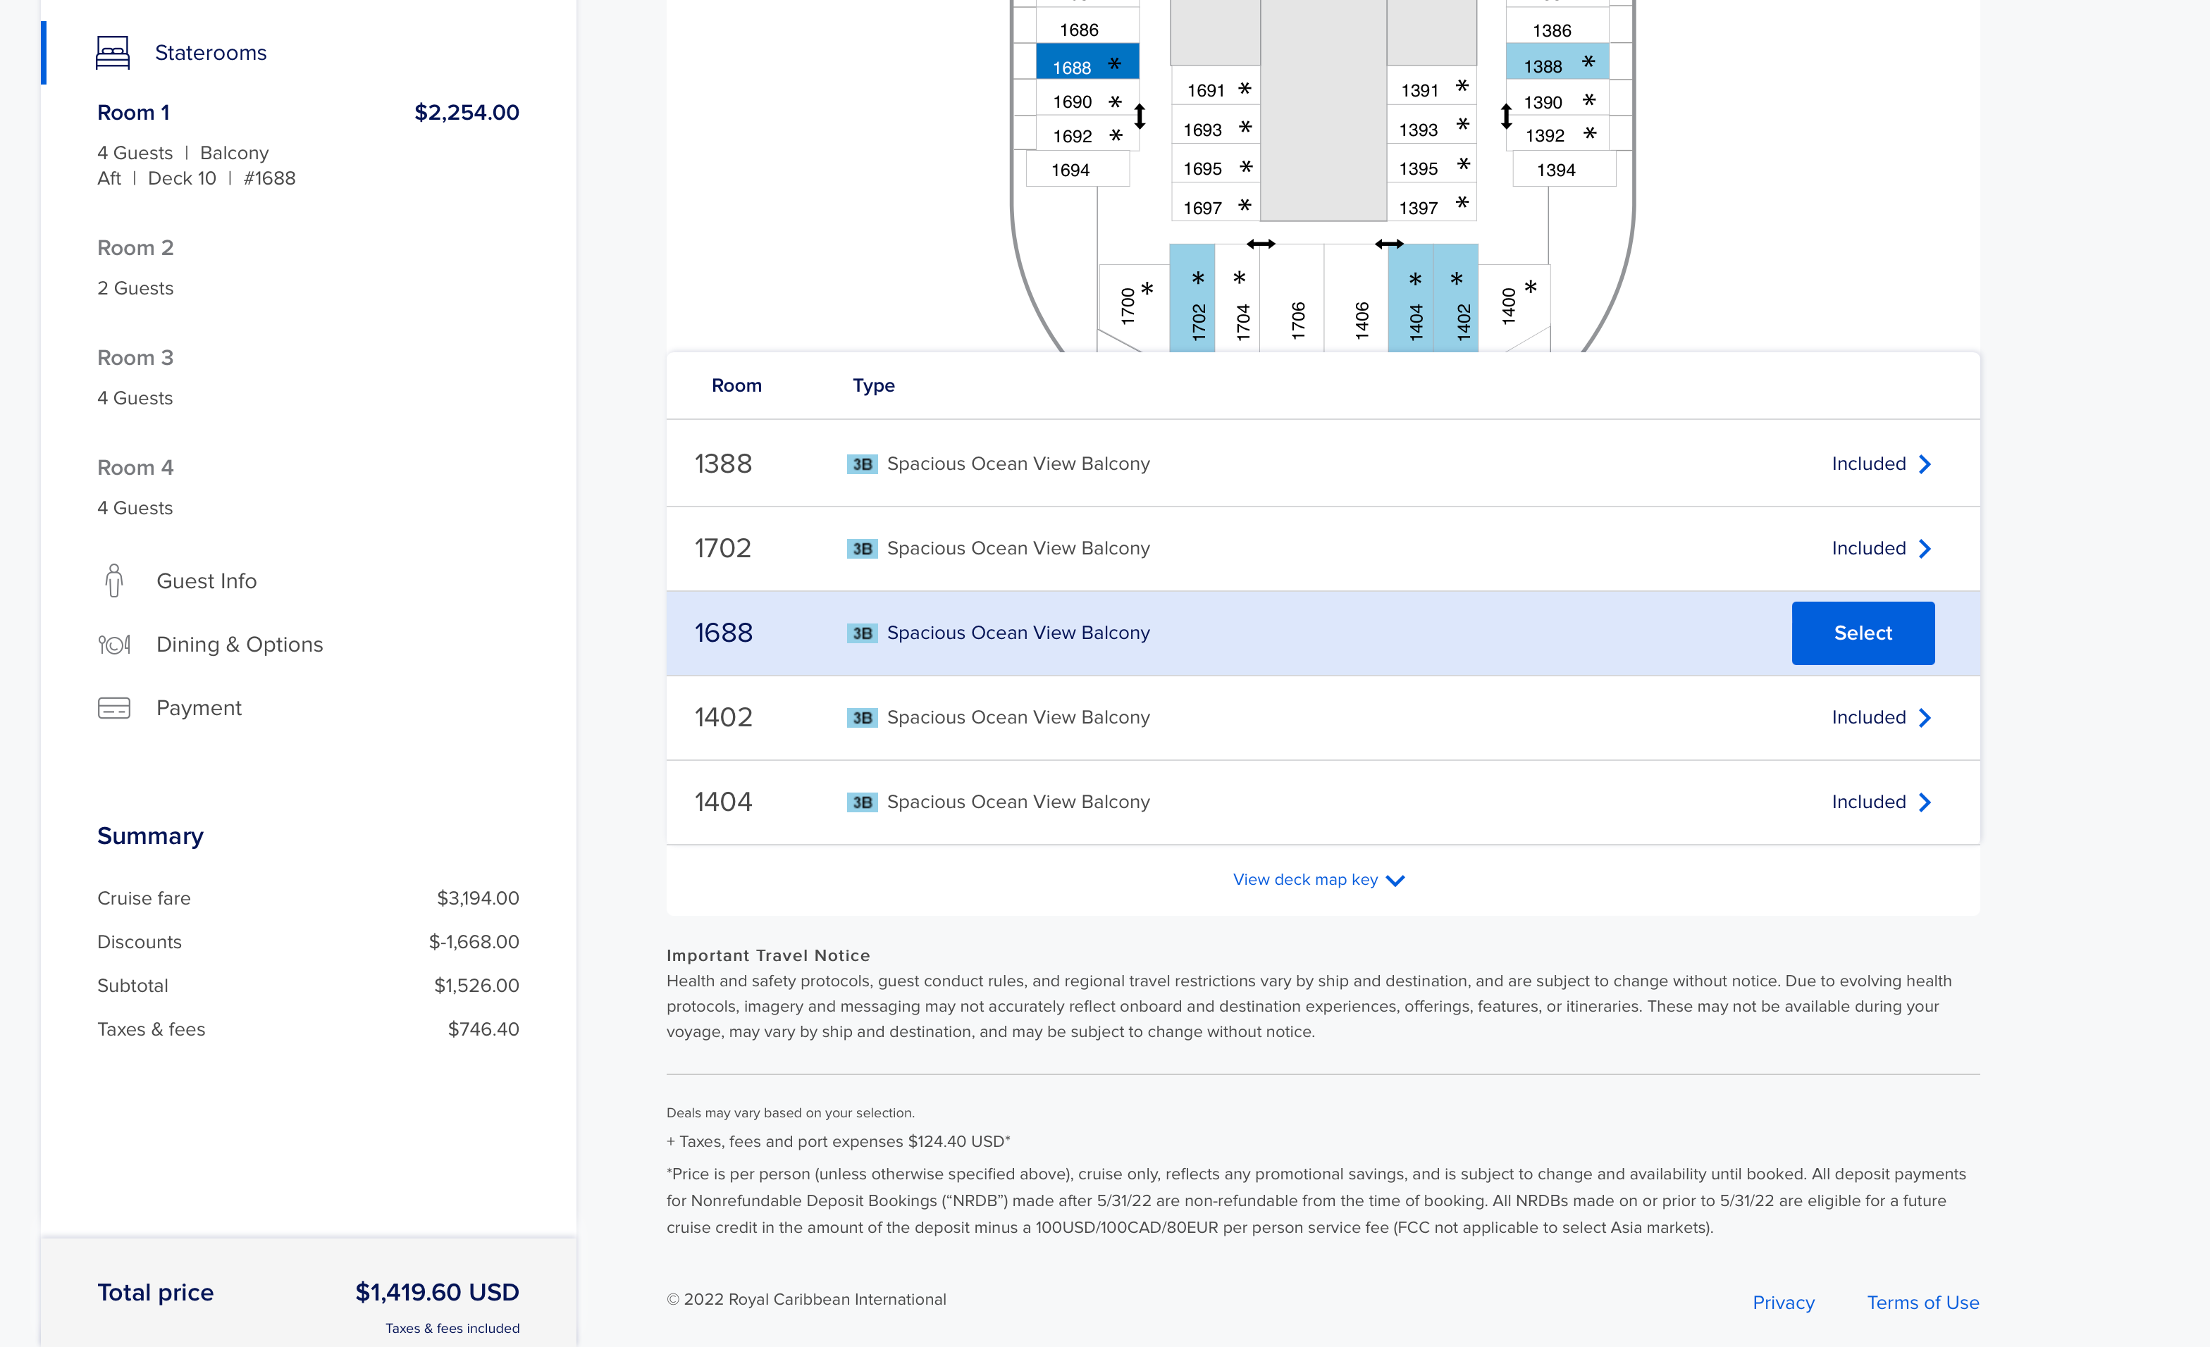
Task: Select stateroom 1388 on the deck map
Action: (x=1557, y=66)
